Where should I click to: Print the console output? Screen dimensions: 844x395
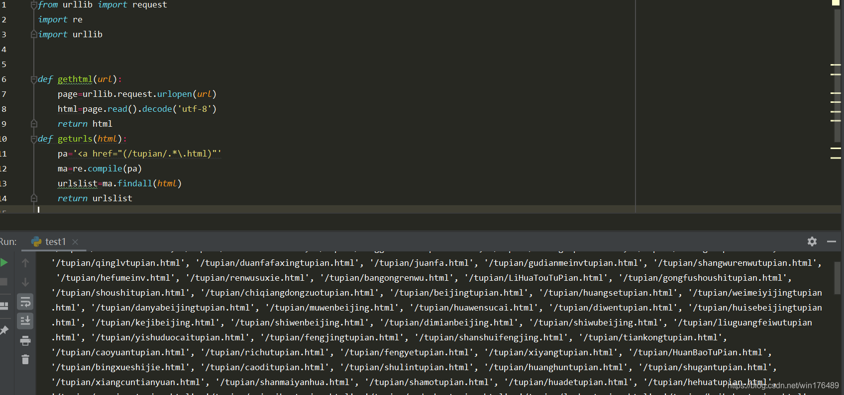(25, 341)
